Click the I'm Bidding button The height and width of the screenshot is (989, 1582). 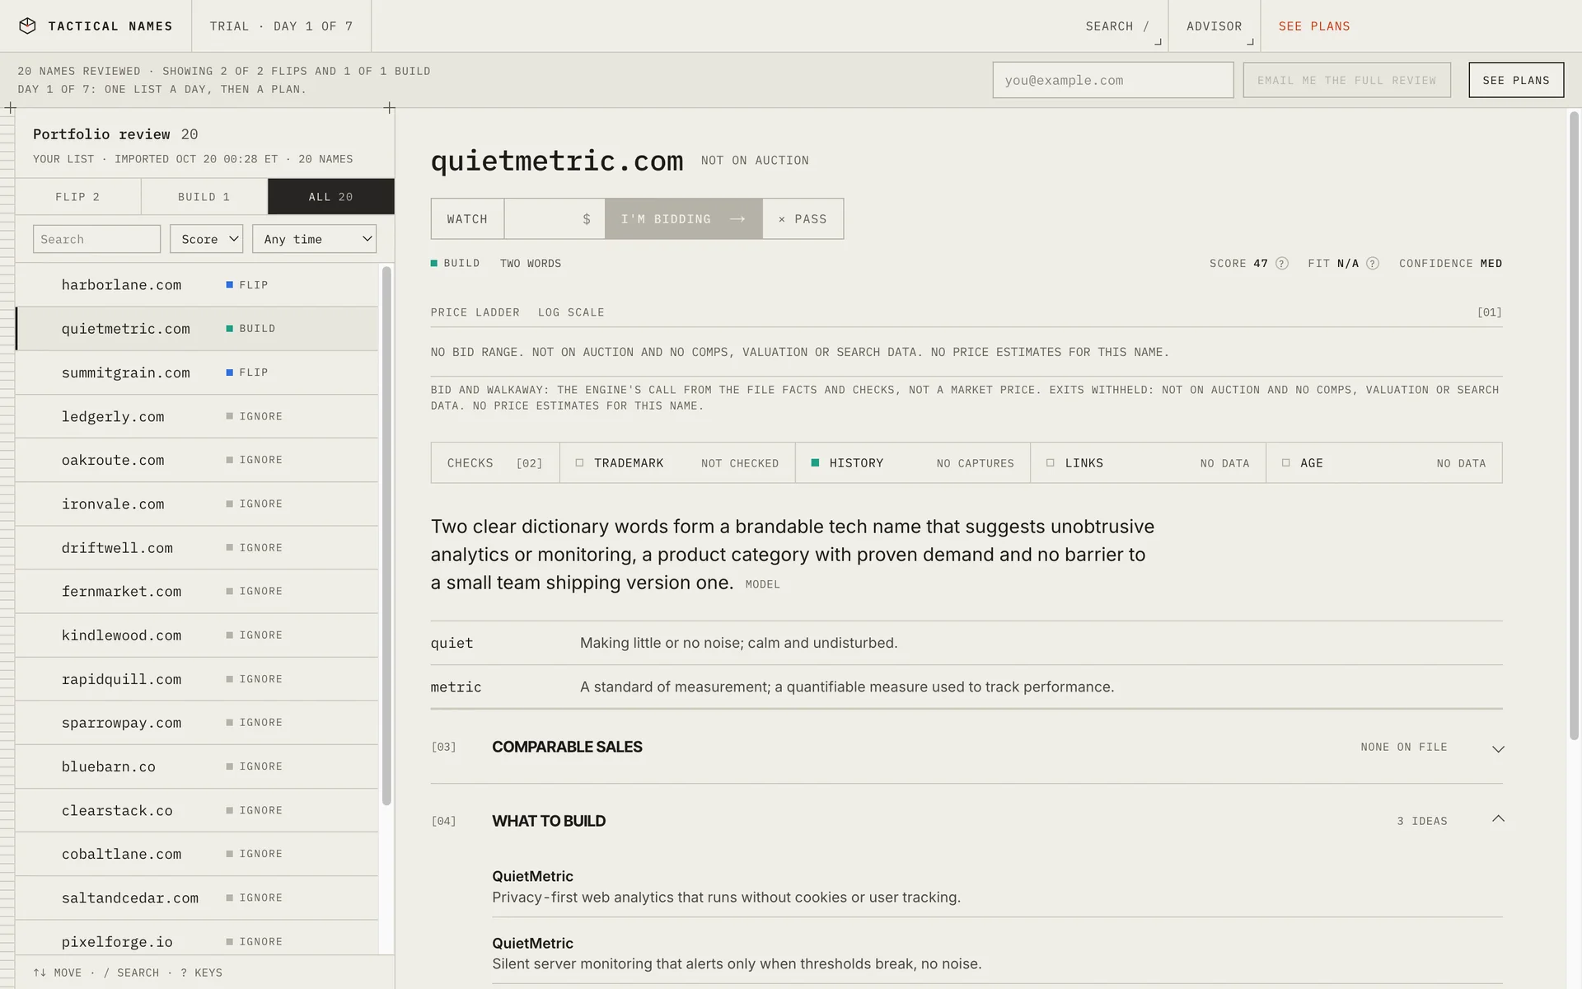683,219
